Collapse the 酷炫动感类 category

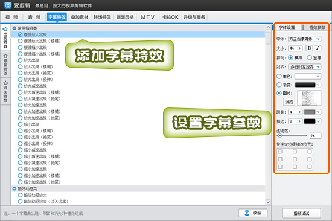pos(14,188)
